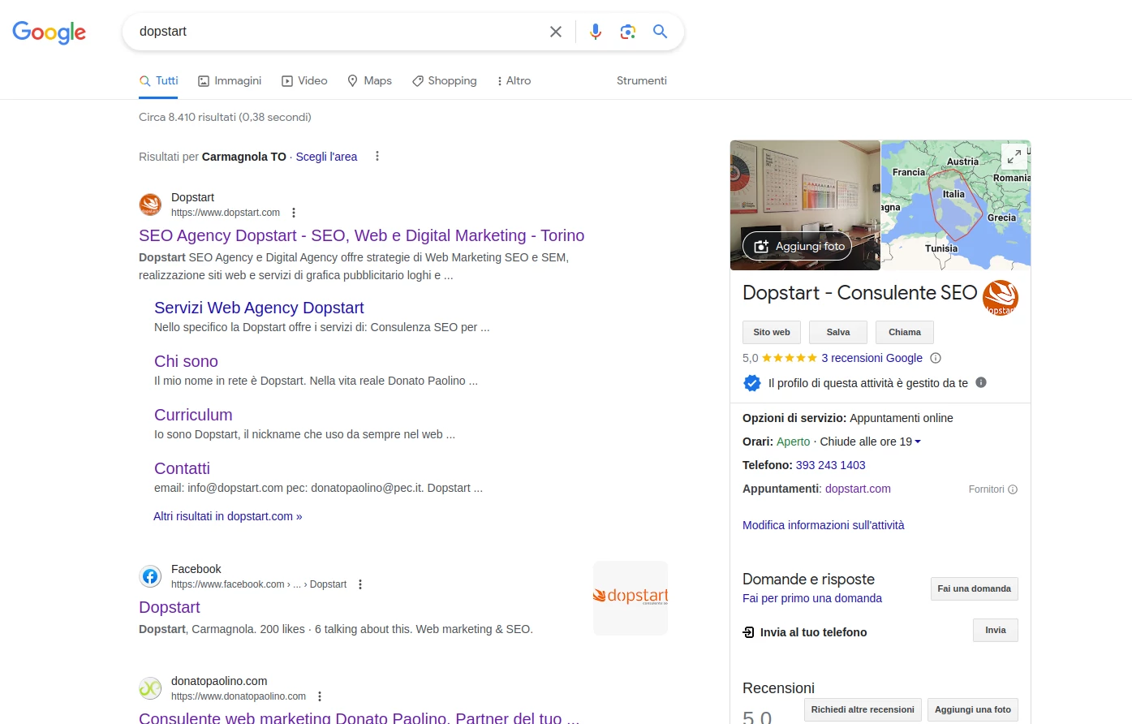Click Aggiungi una foto button near reviews
1132x724 pixels.
pos(973,709)
